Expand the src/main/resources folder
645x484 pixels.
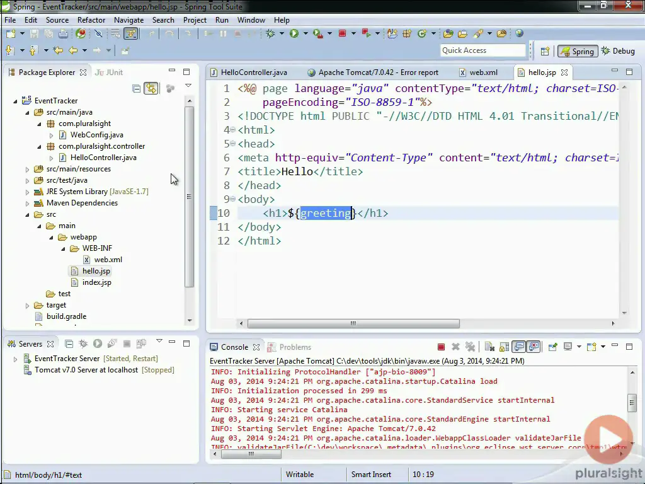(27, 169)
